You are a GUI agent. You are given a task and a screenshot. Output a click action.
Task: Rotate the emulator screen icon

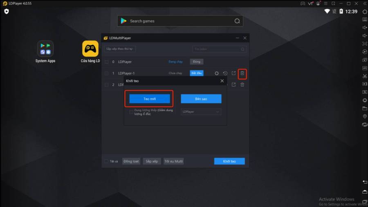point(365,125)
